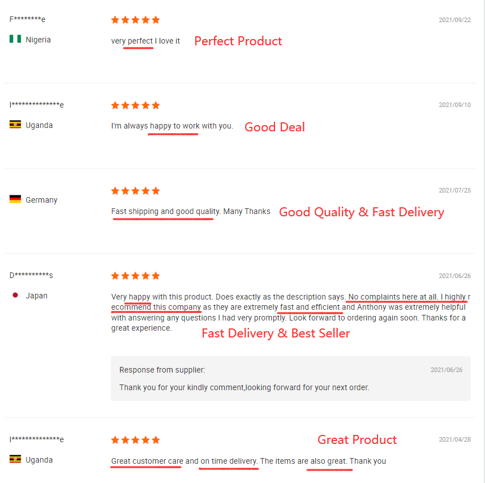The height and width of the screenshot is (483, 485).
Task: Click Uganda flag beside 2021/04/28 review
Action: click(x=15, y=460)
